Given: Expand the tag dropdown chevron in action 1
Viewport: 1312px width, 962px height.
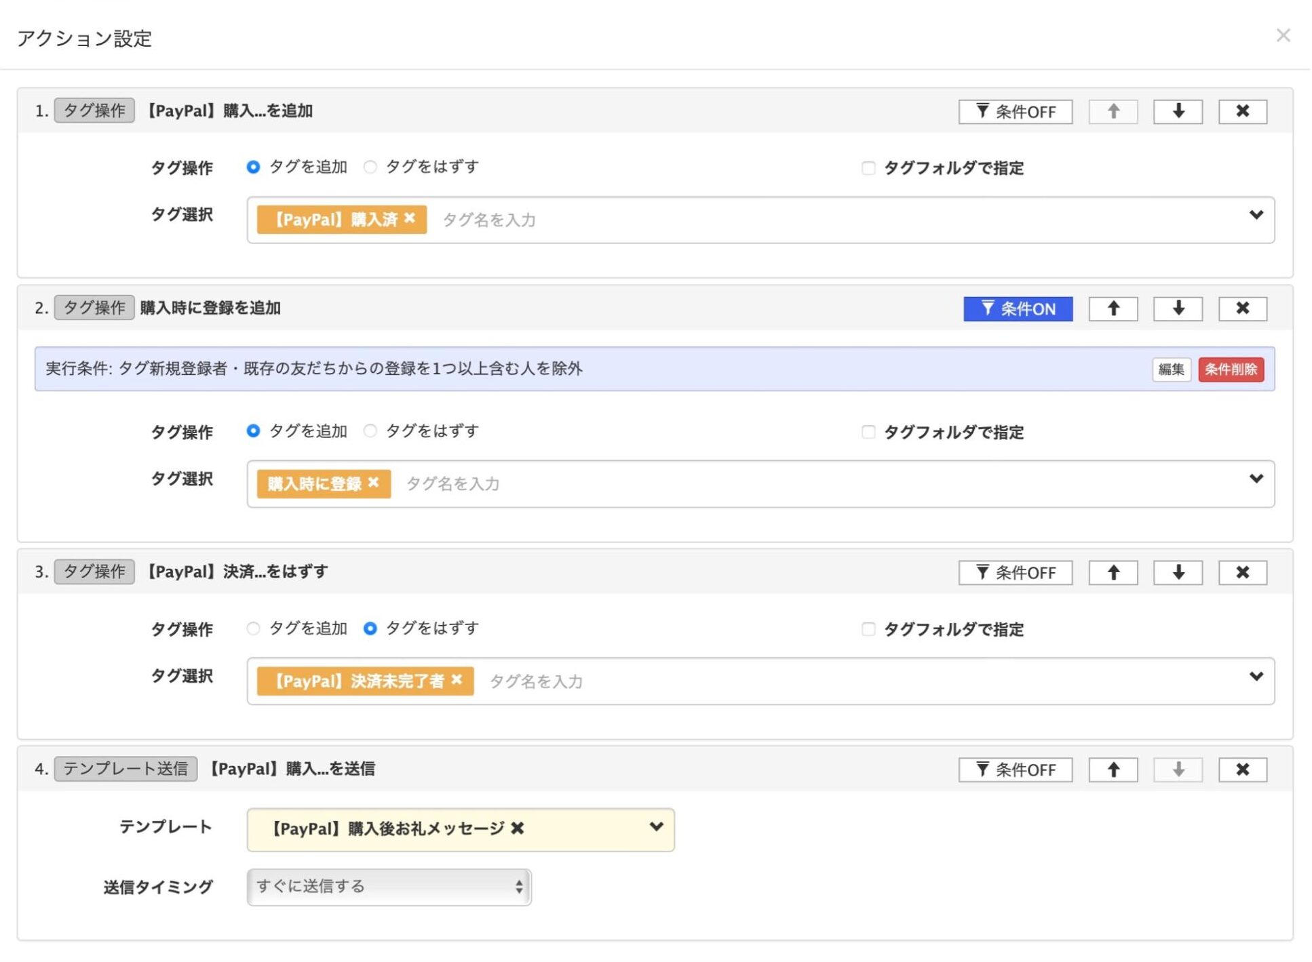Looking at the screenshot, I should click(1256, 215).
